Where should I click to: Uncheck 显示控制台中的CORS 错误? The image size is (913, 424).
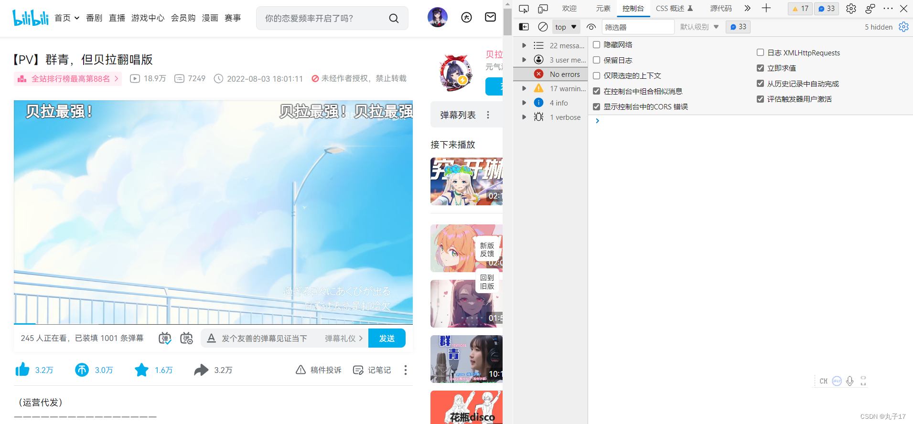pos(596,106)
